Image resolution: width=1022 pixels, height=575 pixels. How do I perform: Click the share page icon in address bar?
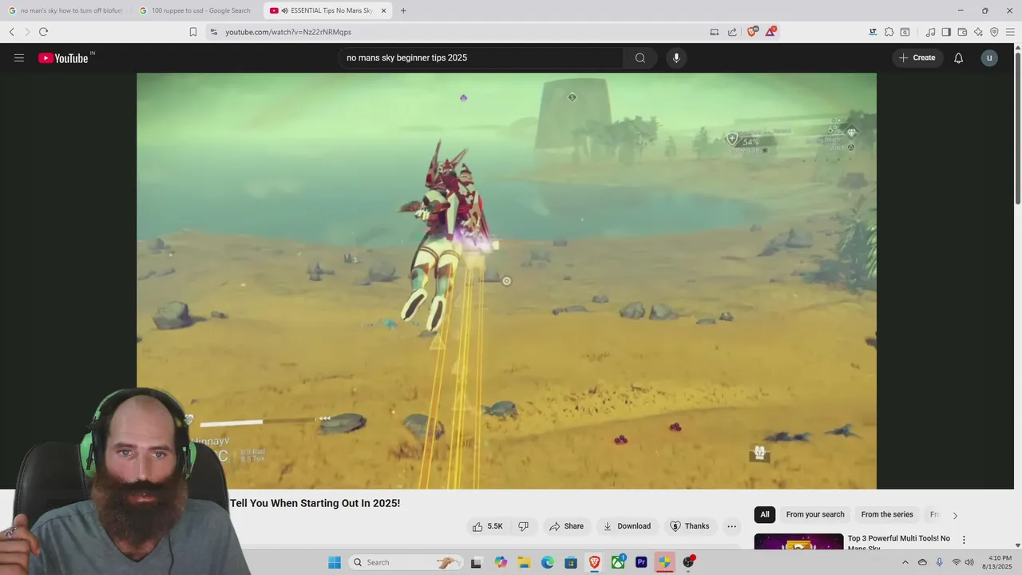732,32
